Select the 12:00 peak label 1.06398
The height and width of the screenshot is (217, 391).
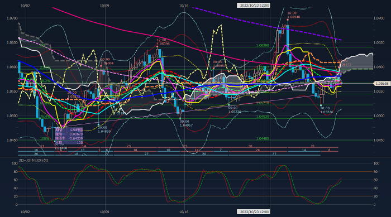click(x=163, y=42)
